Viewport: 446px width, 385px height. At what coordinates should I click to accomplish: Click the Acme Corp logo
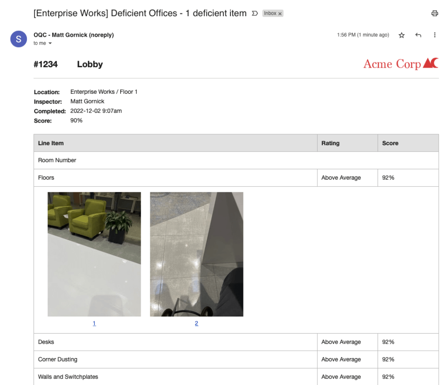tap(401, 64)
